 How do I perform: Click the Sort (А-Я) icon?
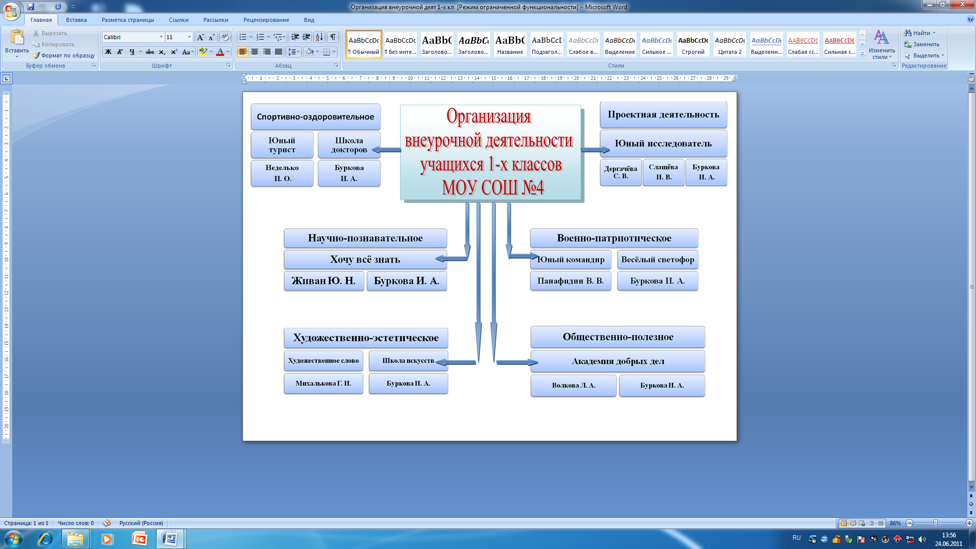tap(319, 37)
